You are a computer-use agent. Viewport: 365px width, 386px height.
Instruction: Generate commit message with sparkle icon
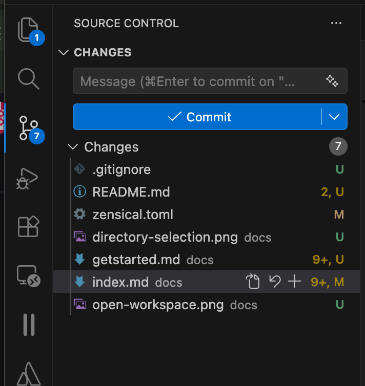(332, 81)
